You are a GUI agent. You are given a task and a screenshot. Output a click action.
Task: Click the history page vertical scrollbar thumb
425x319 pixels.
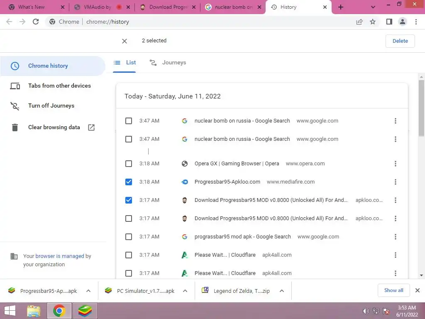(x=421, y=108)
